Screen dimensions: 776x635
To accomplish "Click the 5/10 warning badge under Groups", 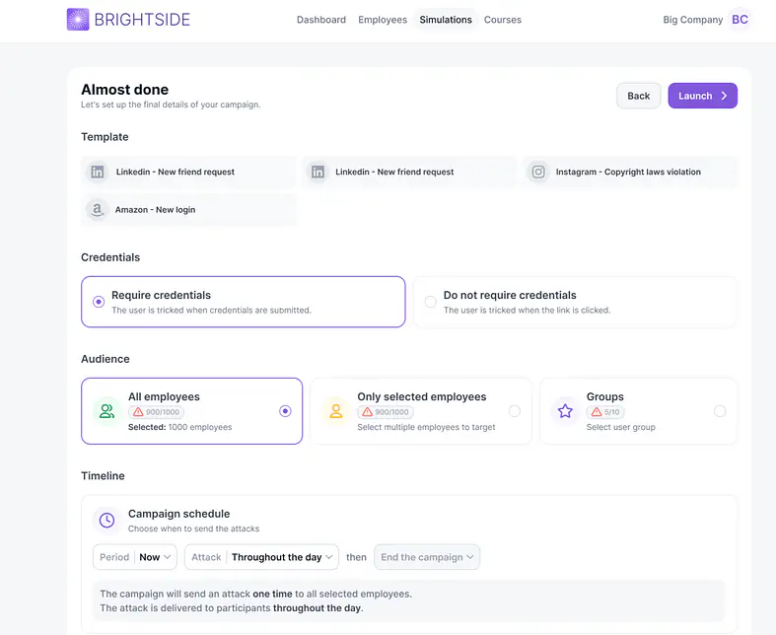I will click(x=605, y=412).
